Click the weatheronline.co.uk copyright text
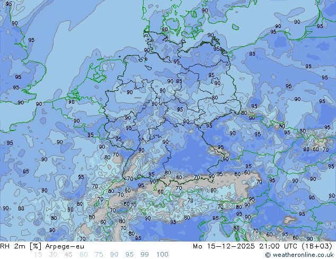Viewport: 336px width, 259px height. pos(299,255)
